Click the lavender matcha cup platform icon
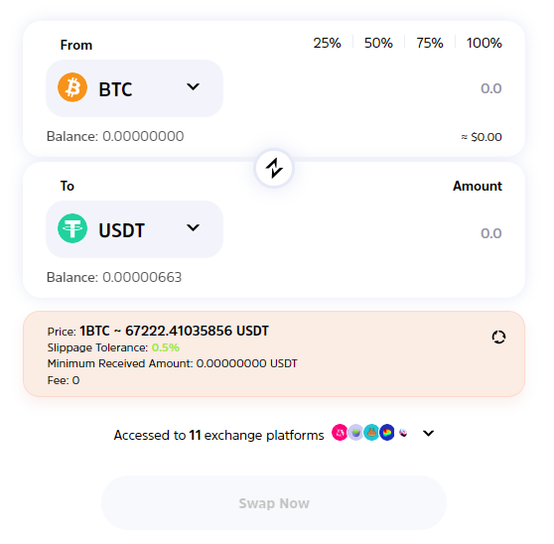The height and width of the screenshot is (544, 554). [x=355, y=433]
